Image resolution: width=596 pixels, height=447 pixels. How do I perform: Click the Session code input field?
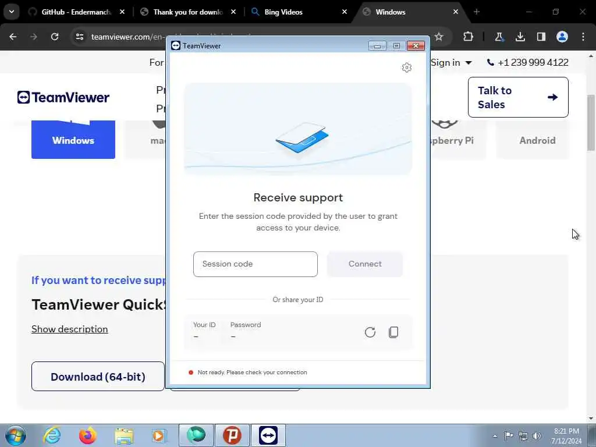[x=255, y=264]
